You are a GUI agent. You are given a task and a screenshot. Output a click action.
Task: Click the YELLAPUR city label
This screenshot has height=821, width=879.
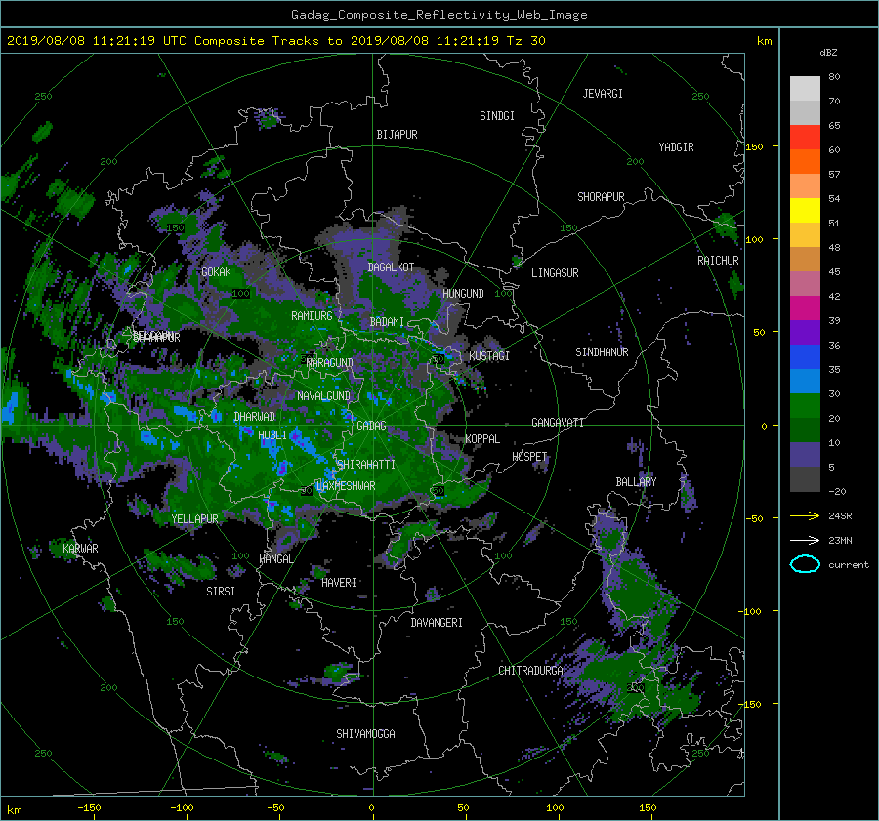pyautogui.click(x=194, y=519)
